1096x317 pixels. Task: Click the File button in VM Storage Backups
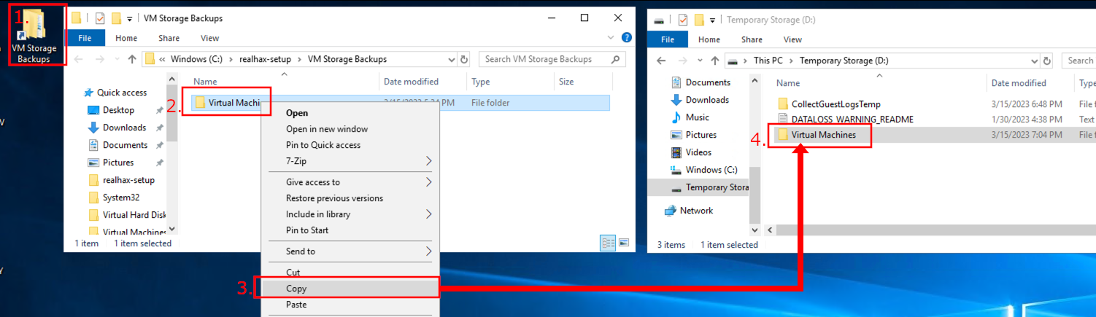85,38
